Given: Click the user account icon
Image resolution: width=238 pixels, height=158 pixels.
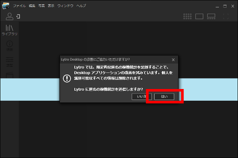Looking at the screenshot, I should coord(9,17).
